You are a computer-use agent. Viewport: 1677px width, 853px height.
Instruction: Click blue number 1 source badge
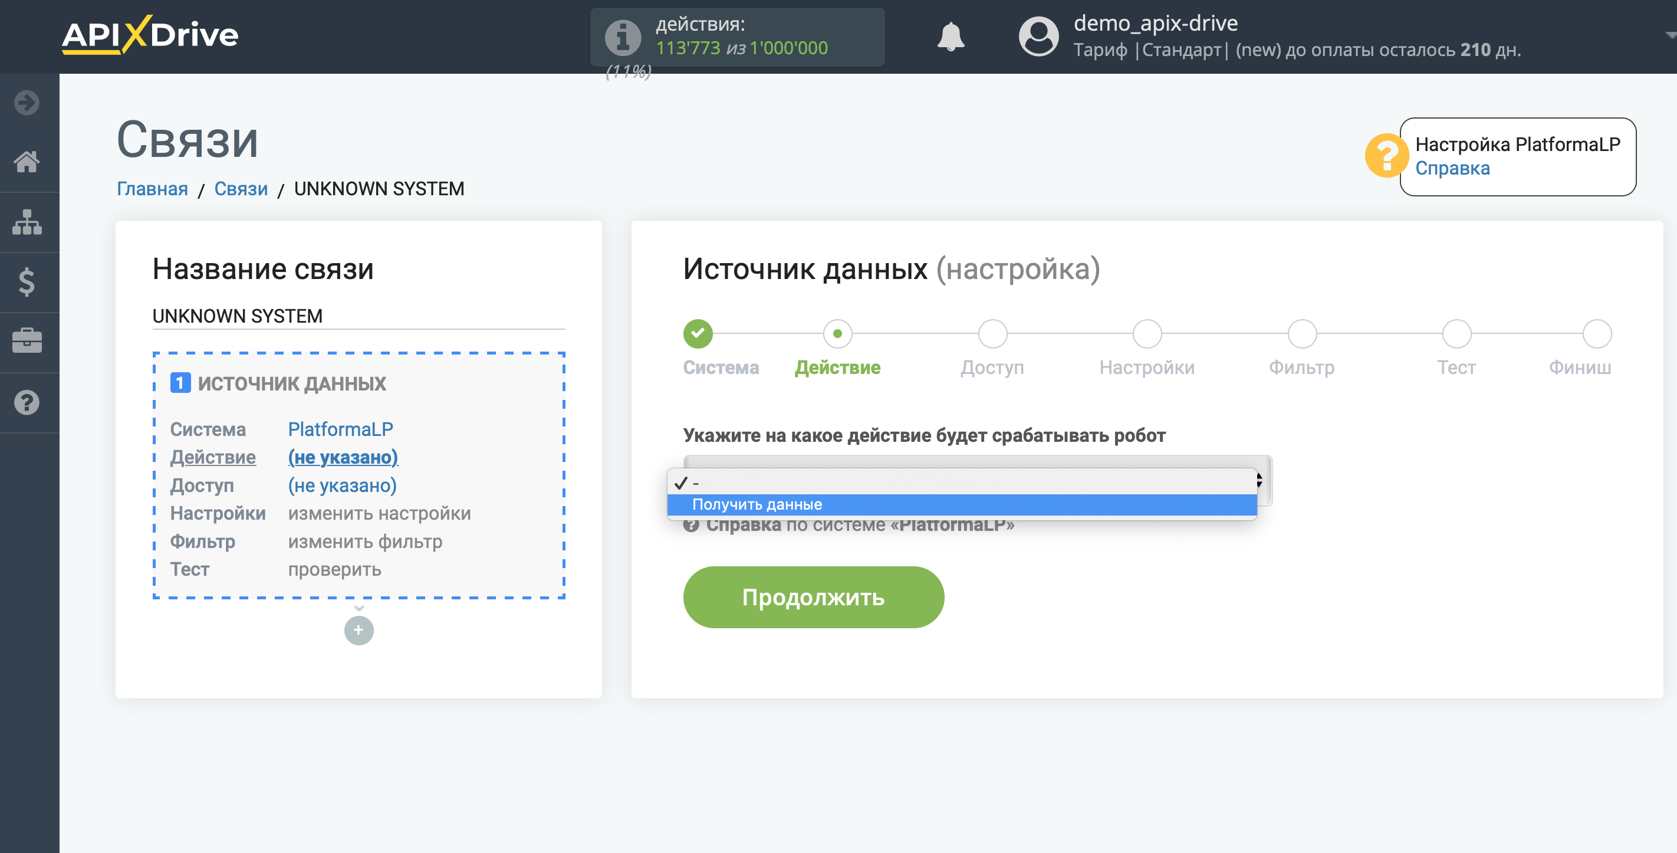(x=180, y=383)
